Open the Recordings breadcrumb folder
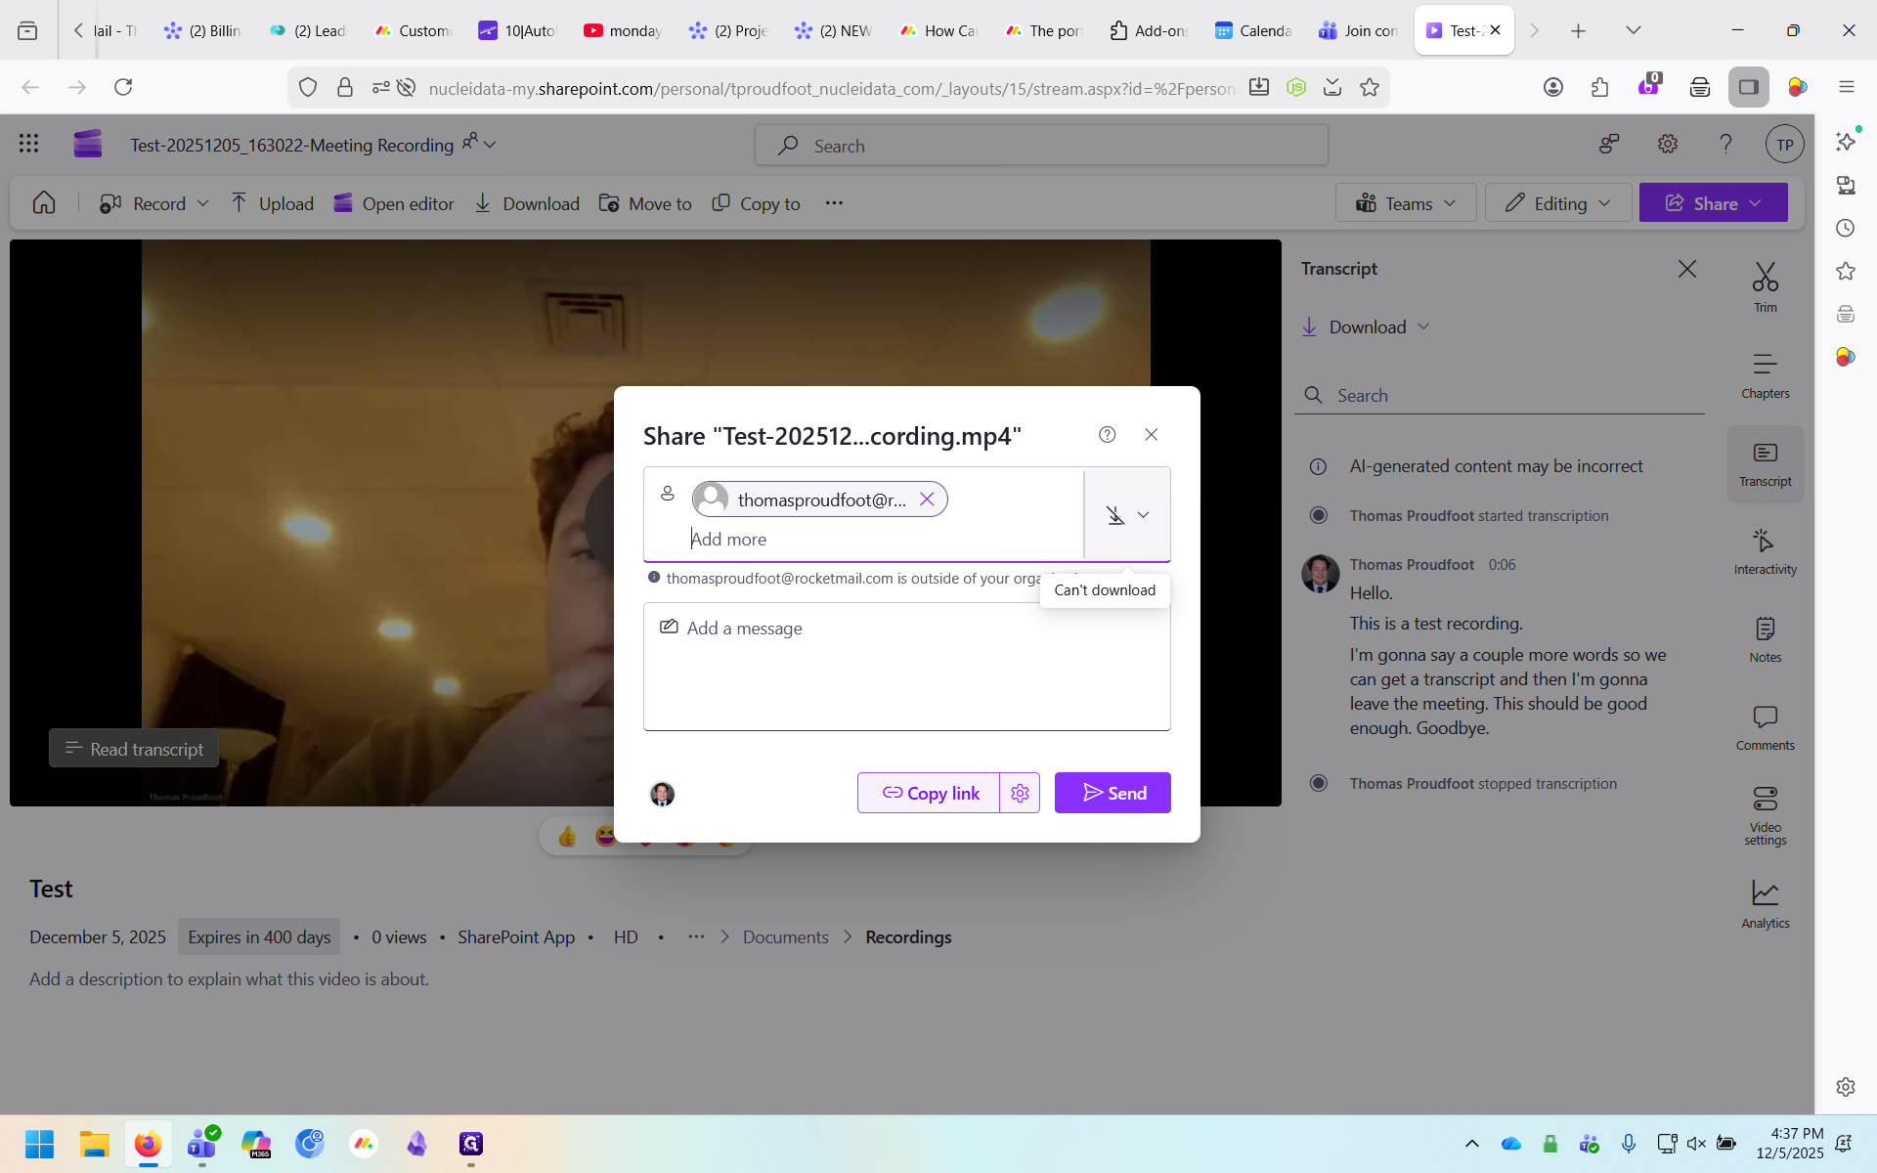Image resolution: width=1877 pixels, height=1173 pixels. pyautogui.click(x=908, y=936)
